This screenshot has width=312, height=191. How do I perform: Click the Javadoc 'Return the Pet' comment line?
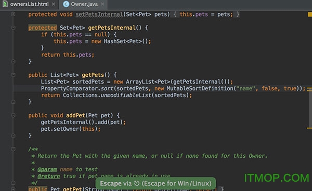[152, 156]
